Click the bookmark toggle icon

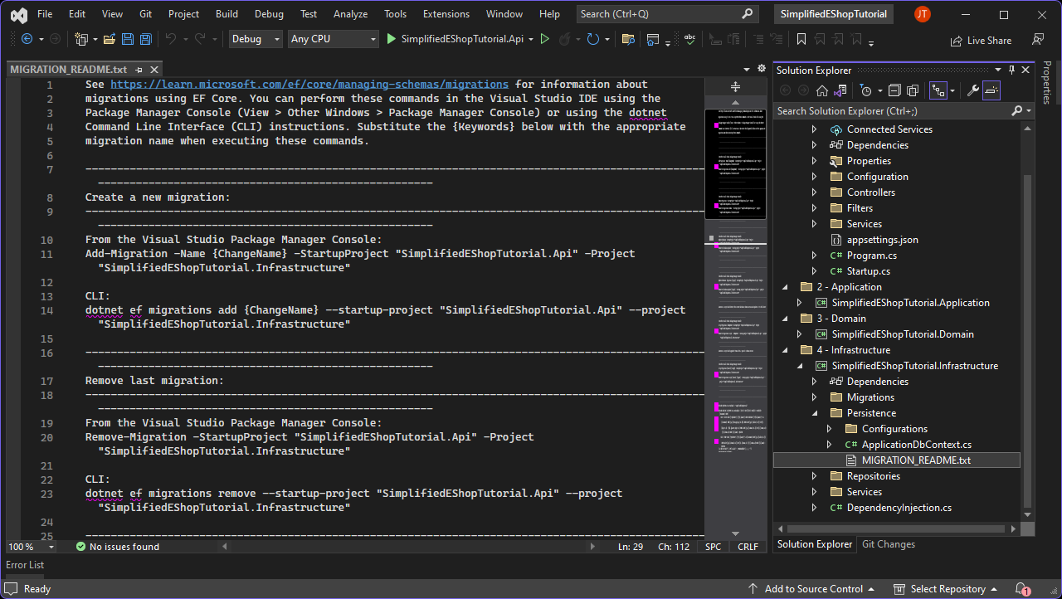coord(801,39)
